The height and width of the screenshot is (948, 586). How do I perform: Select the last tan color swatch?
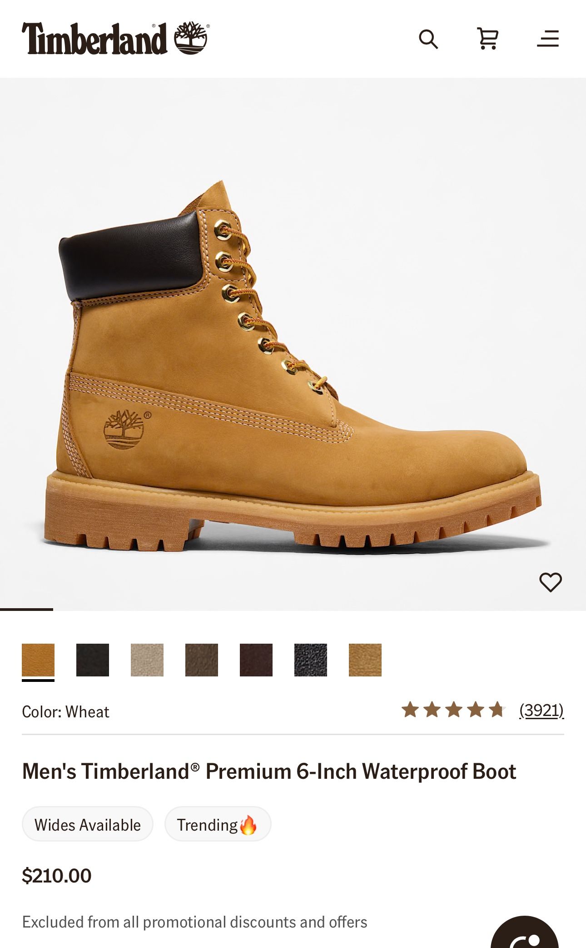[x=365, y=660]
